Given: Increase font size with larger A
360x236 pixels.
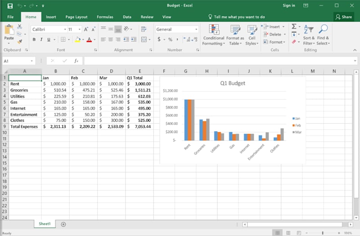Looking at the screenshot, I should coord(86,29).
